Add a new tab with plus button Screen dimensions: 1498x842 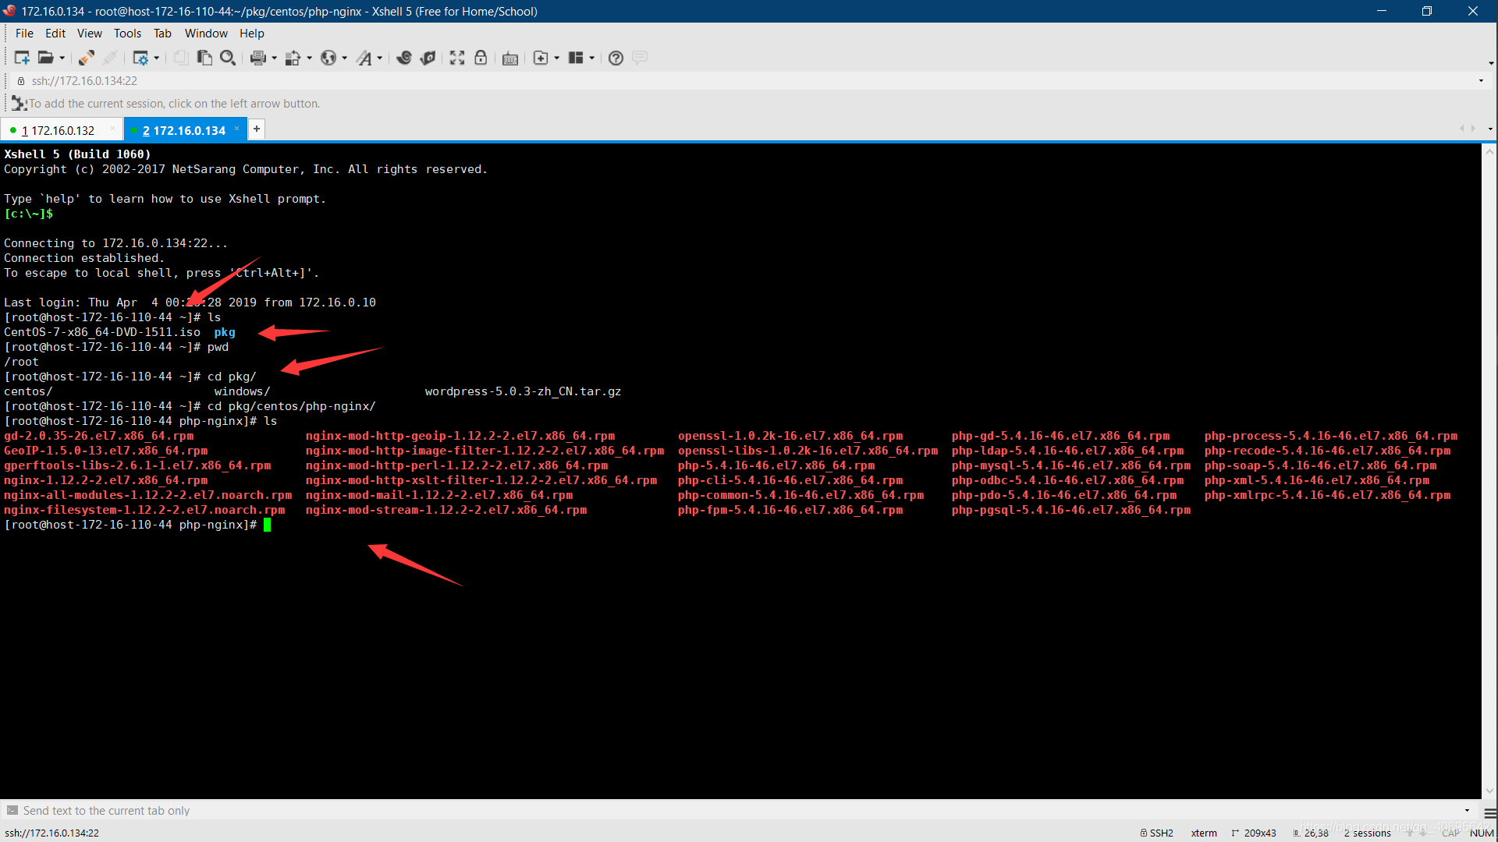[x=257, y=129]
